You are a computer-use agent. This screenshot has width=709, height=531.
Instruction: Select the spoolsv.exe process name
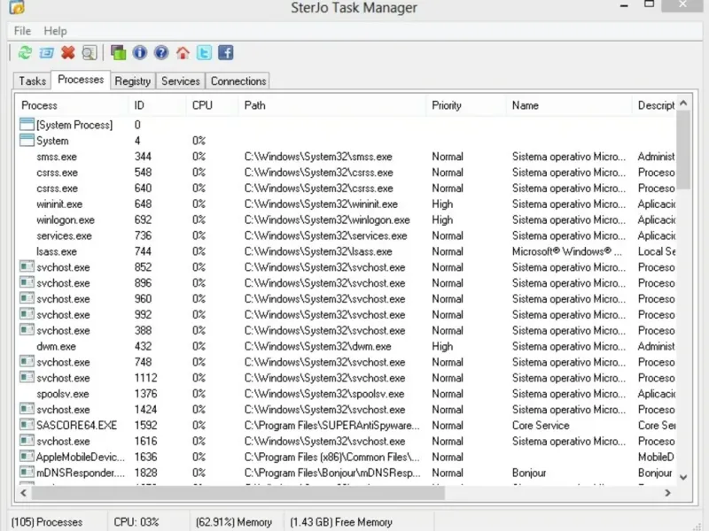point(63,394)
